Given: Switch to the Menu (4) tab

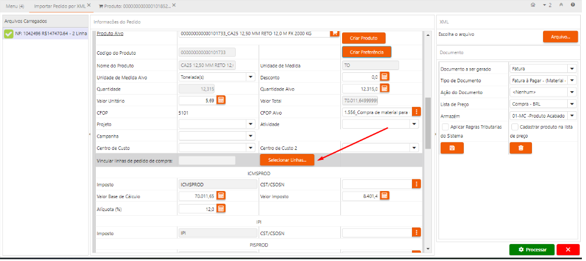Looking at the screenshot, I should [14, 5].
